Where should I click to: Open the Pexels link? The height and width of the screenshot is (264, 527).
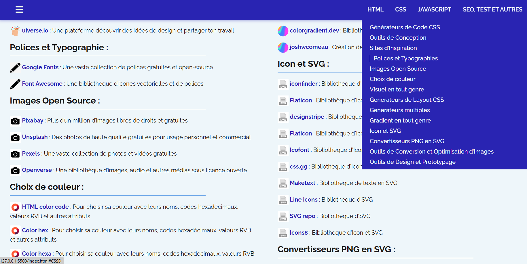(31, 154)
